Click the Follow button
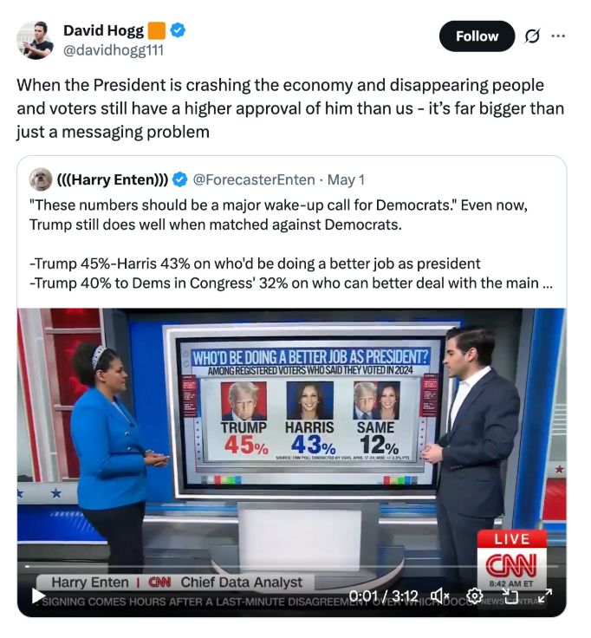The height and width of the screenshot is (638, 591). (x=477, y=36)
